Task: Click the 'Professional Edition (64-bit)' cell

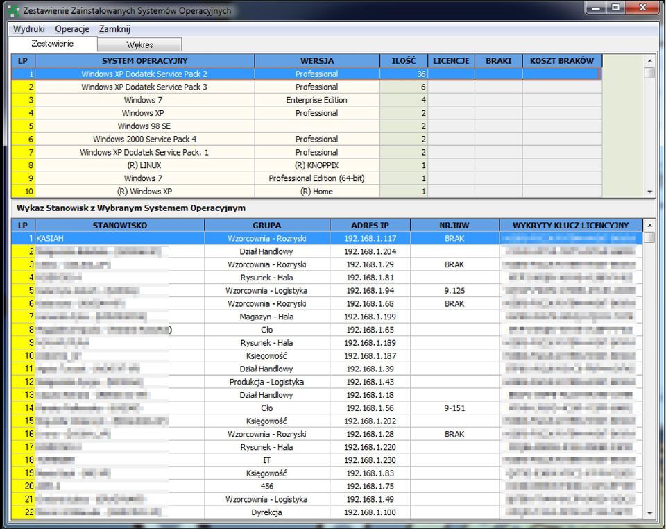Action: click(x=317, y=178)
